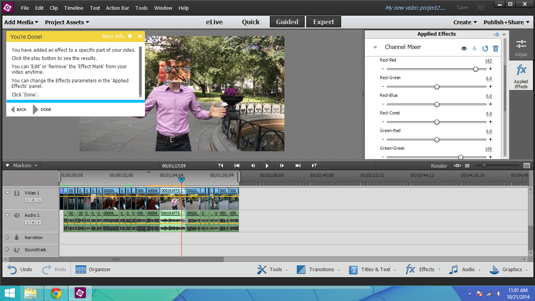The width and height of the screenshot is (535, 301).
Task: Switch to the Expert tab
Action: (324, 22)
